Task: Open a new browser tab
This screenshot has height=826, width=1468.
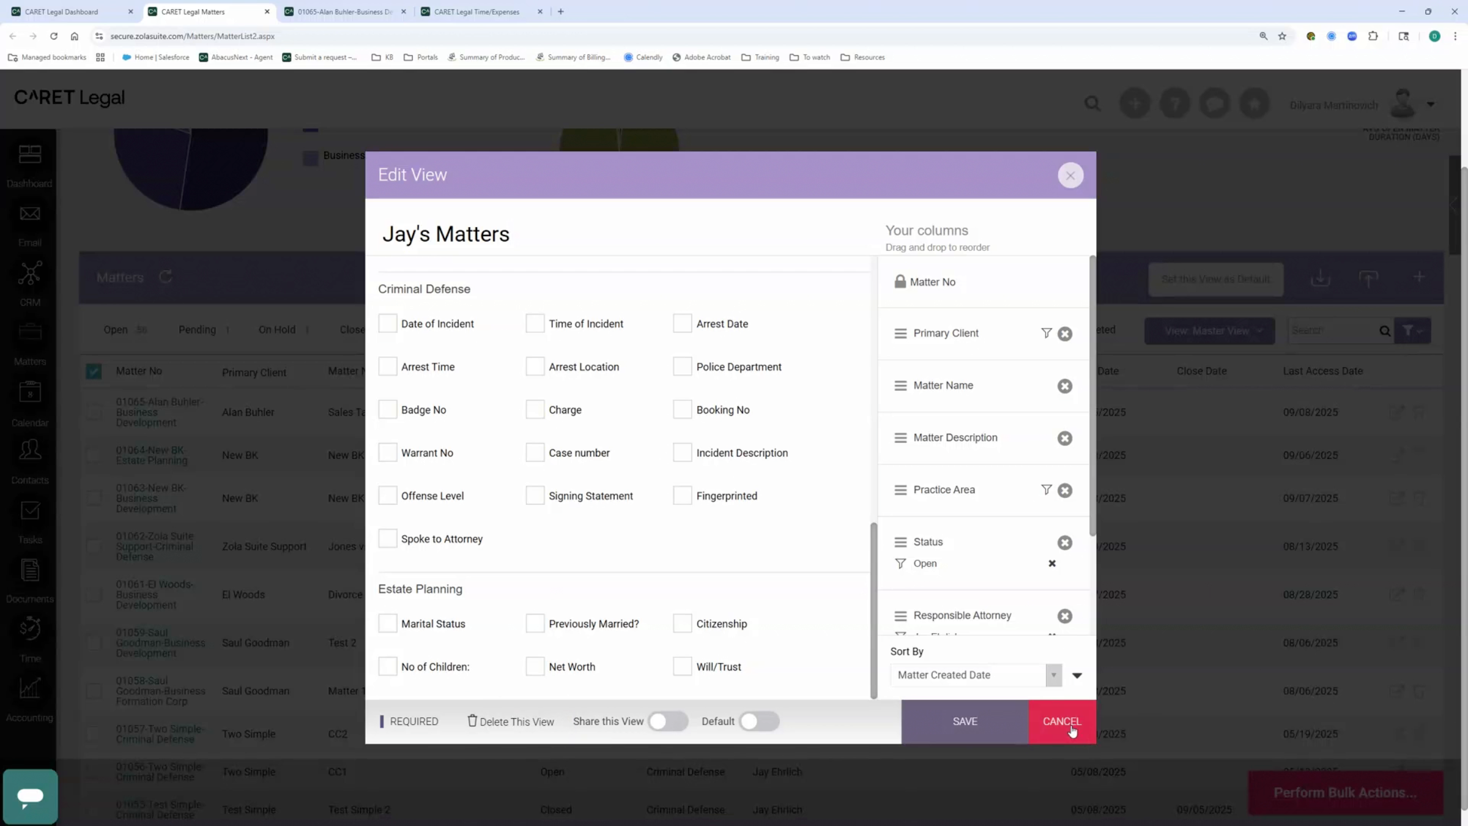Action: coord(560,12)
